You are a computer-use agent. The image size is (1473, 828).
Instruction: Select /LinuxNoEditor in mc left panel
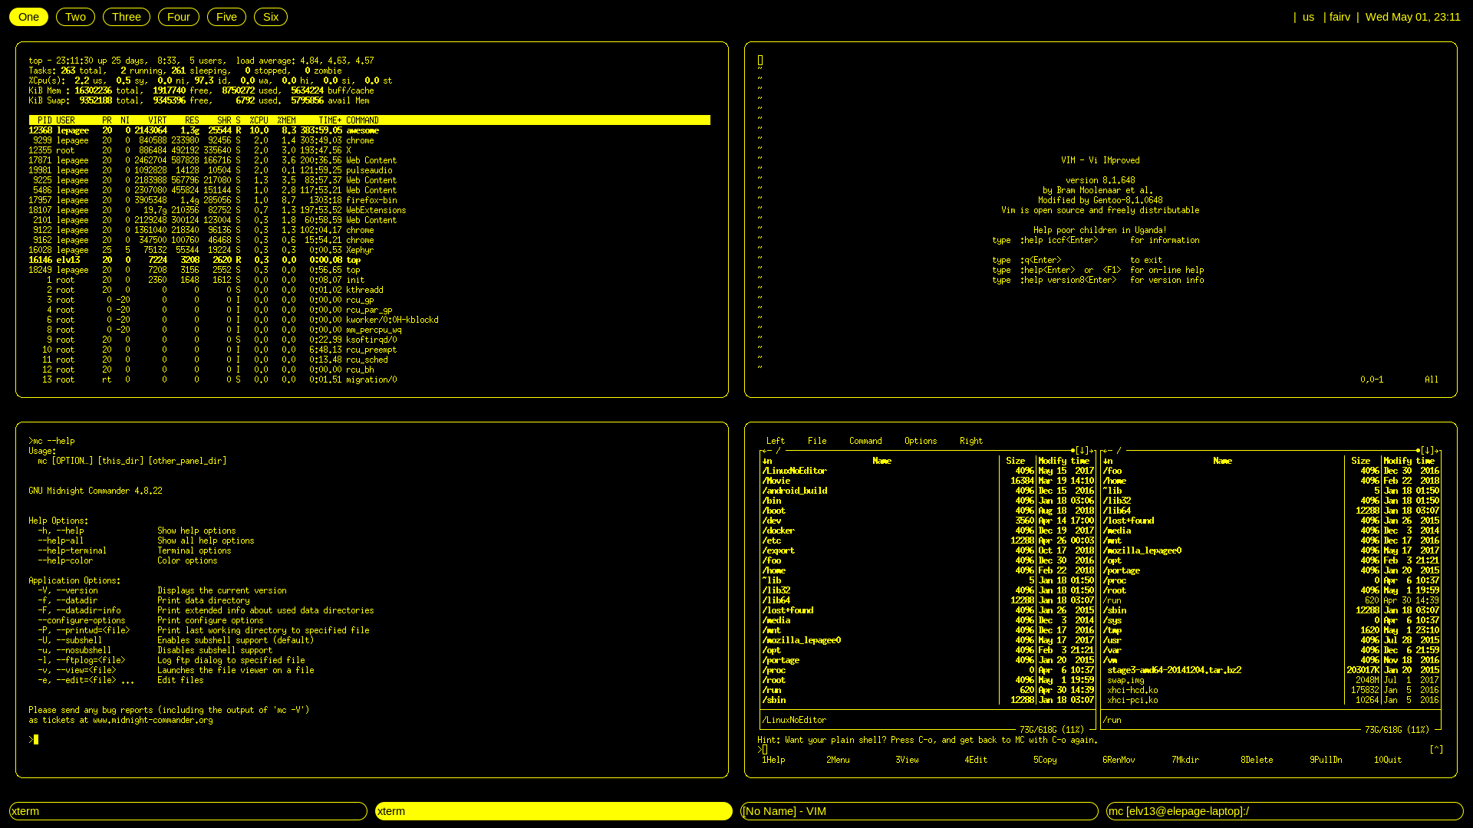pos(928,471)
